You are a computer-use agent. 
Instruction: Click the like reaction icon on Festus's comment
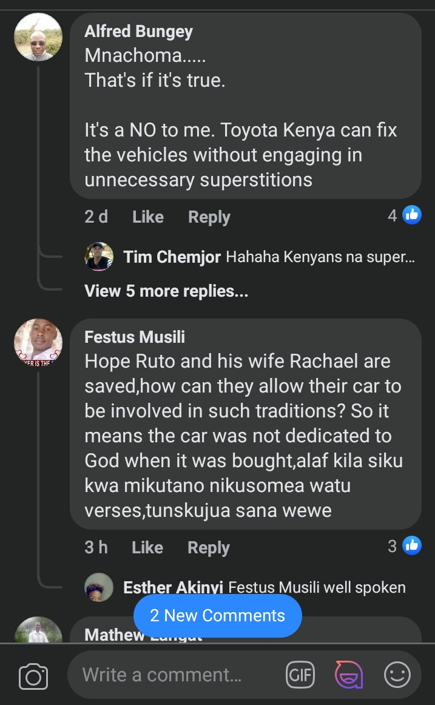pyautogui.click(x=412, y=546)
